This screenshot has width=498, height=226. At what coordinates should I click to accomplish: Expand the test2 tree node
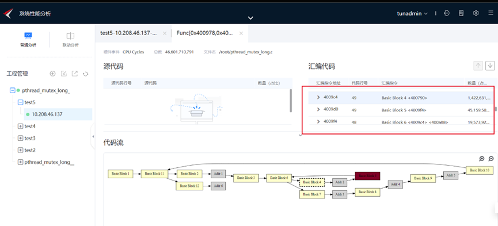(20, 150)
